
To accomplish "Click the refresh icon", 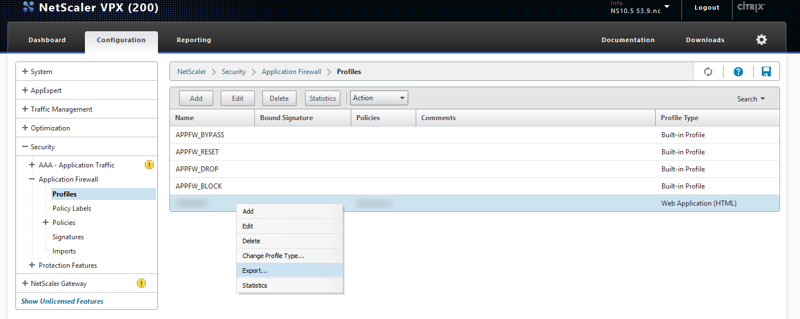I will pos(708,72).
